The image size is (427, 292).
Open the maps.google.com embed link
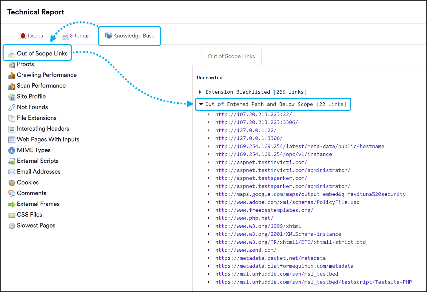coord(310,194)
